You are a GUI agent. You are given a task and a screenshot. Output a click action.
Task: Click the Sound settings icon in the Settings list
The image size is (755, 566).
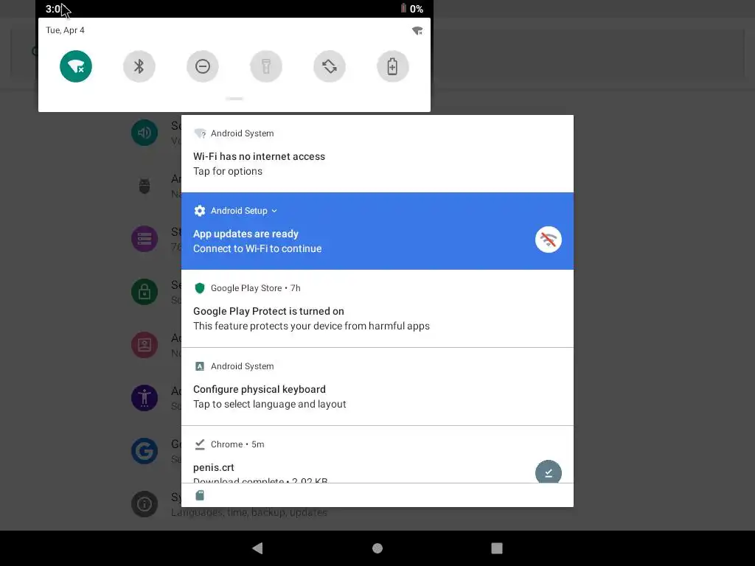click(x=145, y=133)
